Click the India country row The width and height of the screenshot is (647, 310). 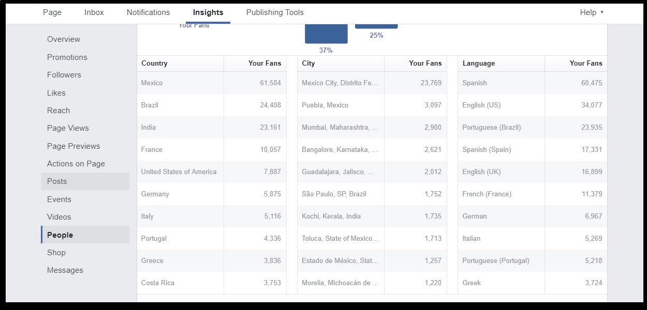click(212, 127)
